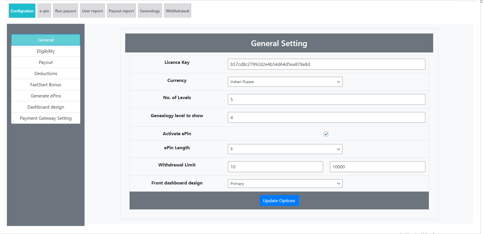Open the Currency dropdown
The width and height of the screenshot is (483, 234).
(285, 82)
